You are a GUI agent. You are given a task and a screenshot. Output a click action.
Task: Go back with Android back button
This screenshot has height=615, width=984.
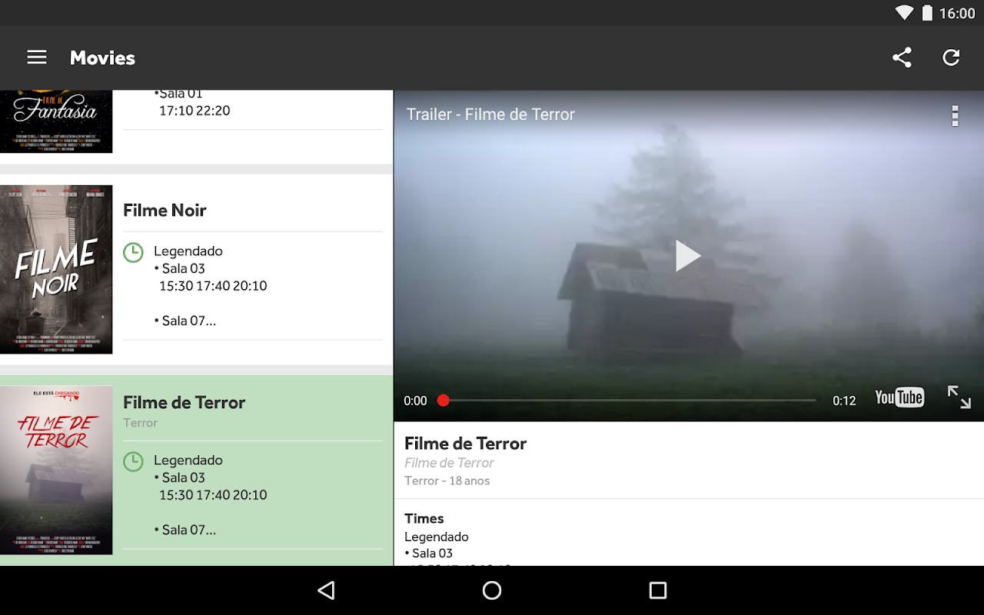coord(326,590)
